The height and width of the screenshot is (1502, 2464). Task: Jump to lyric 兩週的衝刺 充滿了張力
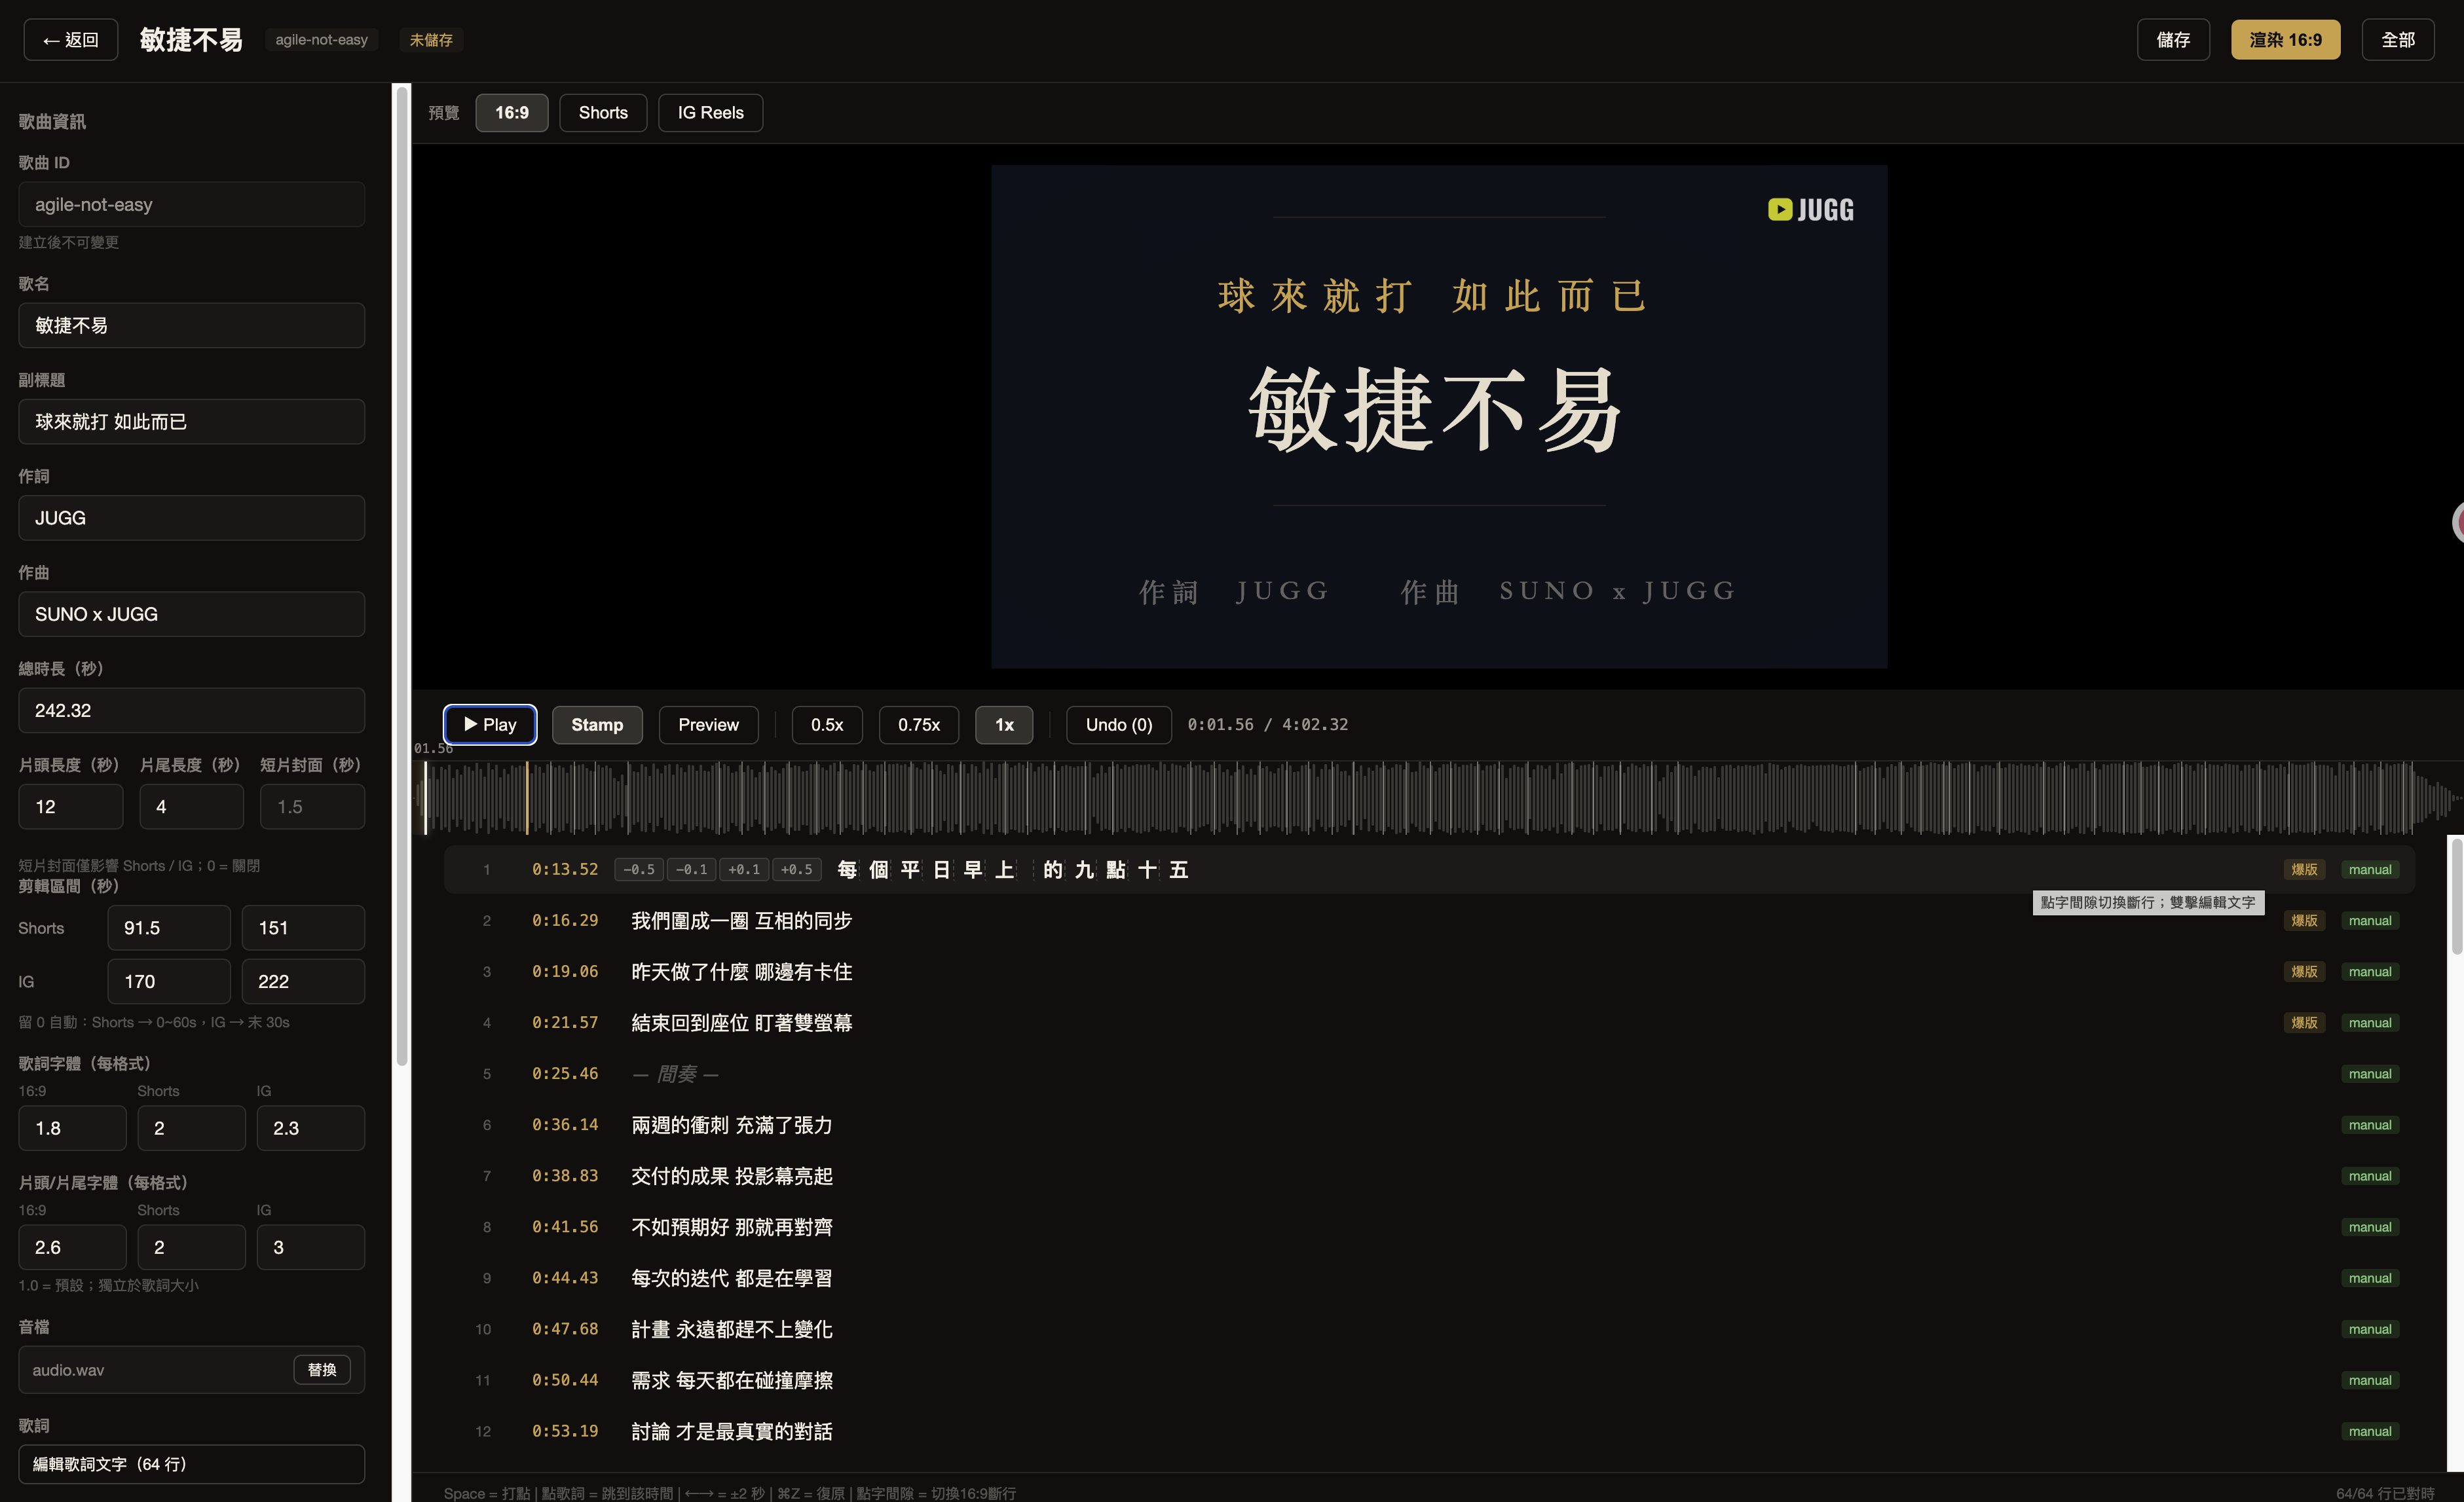731,1126
